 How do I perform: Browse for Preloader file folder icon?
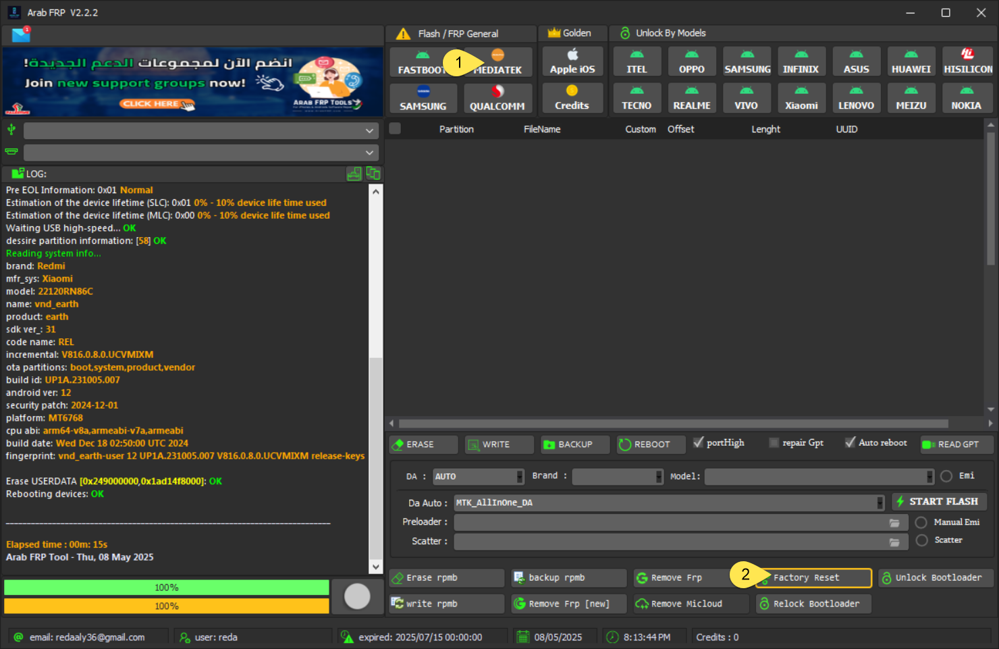tap(894, 523)
